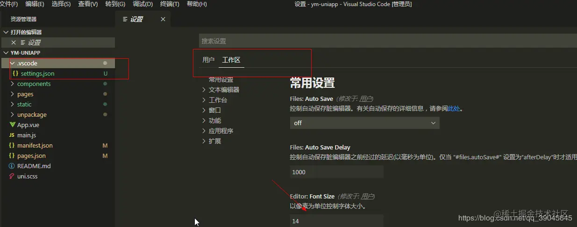Open main.js file
This screenshot has height=227, width=577.
(27, 135)
